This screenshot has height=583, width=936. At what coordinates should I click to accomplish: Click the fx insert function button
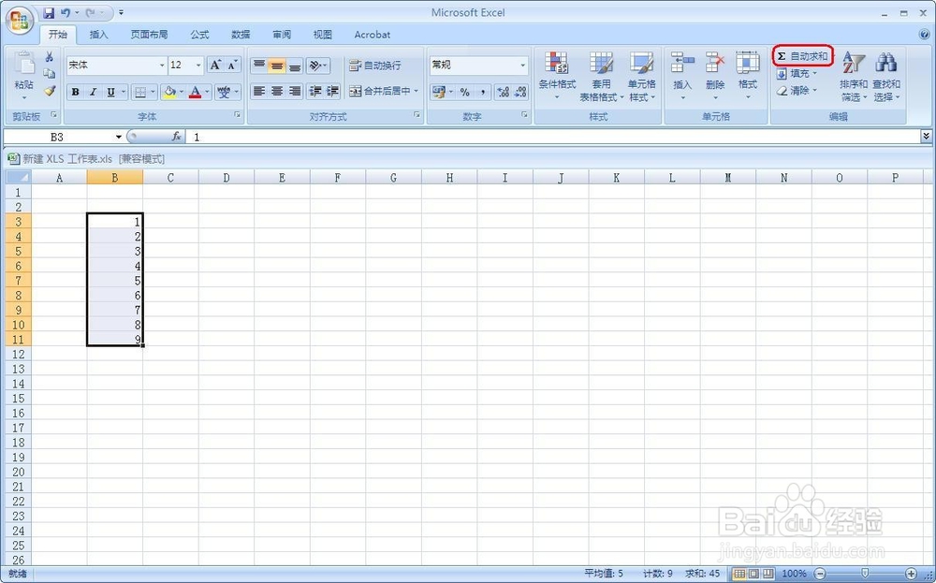click(x=177, y=138)
